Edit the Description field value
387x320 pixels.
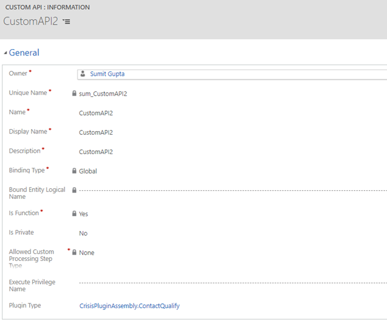pyautogui.click(x=96, y=152)
